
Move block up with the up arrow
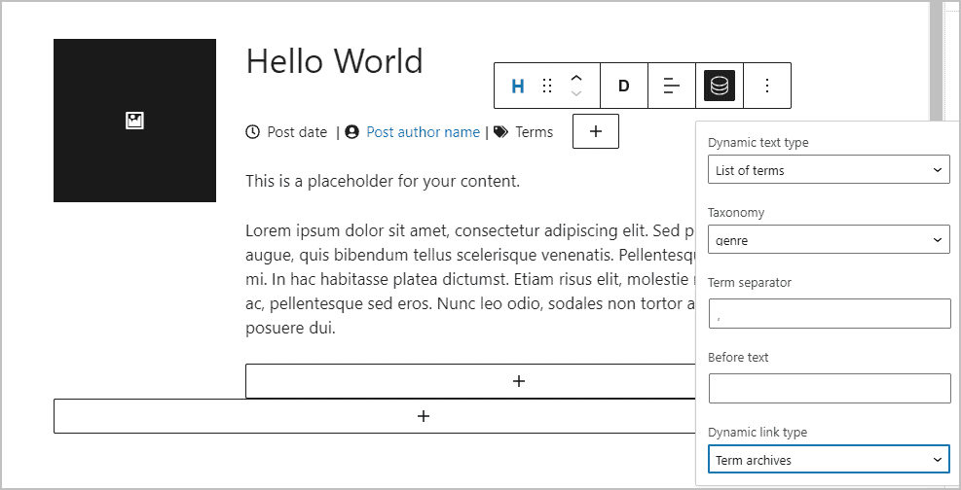(x=576, y=79)
